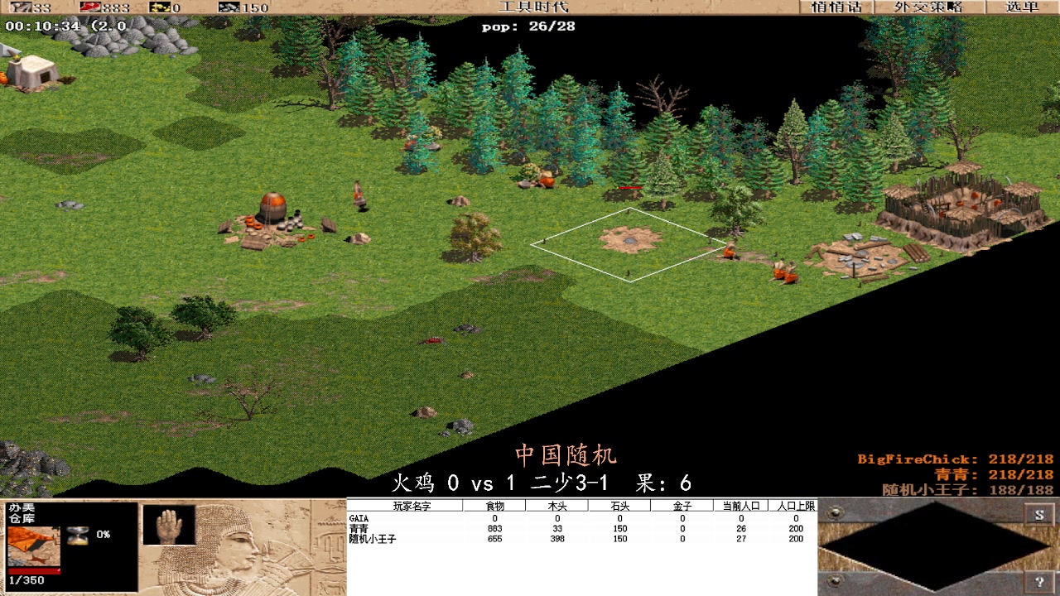This screenshot has height=596, width=1060.
Task: Click the 1/350 hit points value
Action: click(x=26, y=580)
